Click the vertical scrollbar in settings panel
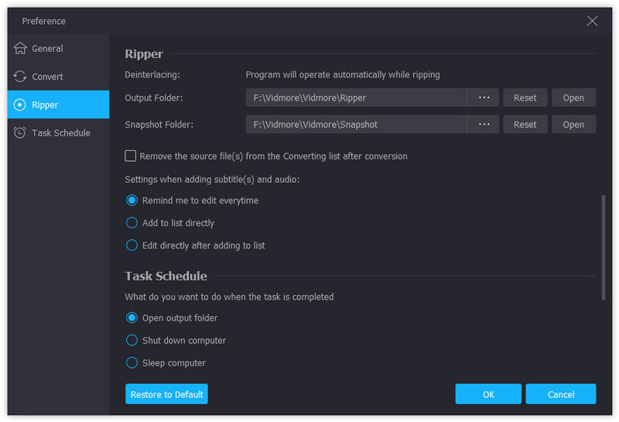The width and height of the screenshot is (619, 422). 604,248
